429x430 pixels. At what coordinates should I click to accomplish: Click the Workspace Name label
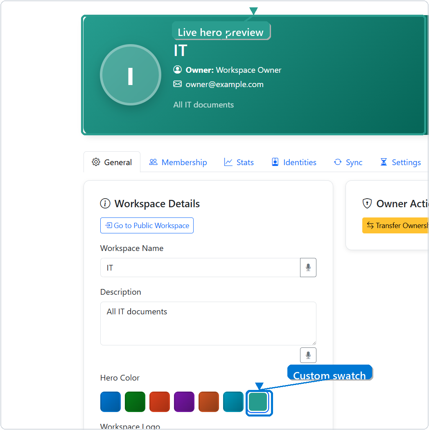pos(132,248)
